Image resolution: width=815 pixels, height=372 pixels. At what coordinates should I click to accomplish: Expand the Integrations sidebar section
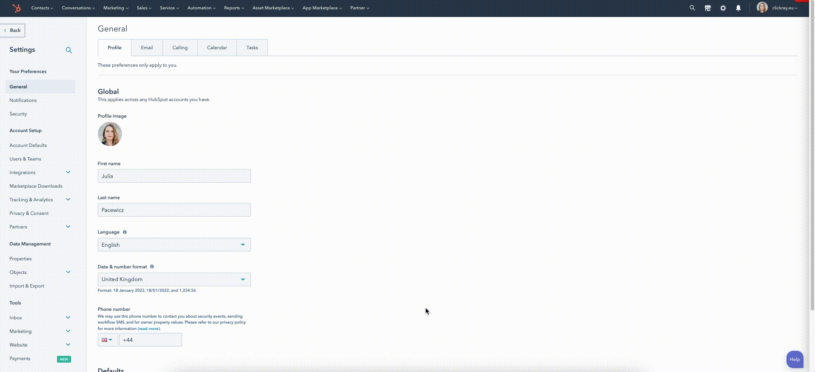(x=68, y=172)
